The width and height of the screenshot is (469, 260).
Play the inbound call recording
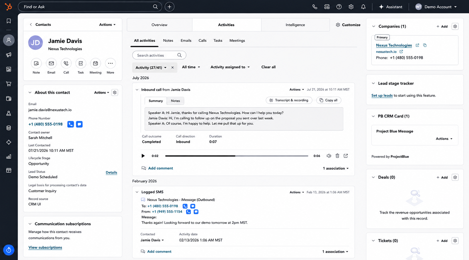(143, 156)
